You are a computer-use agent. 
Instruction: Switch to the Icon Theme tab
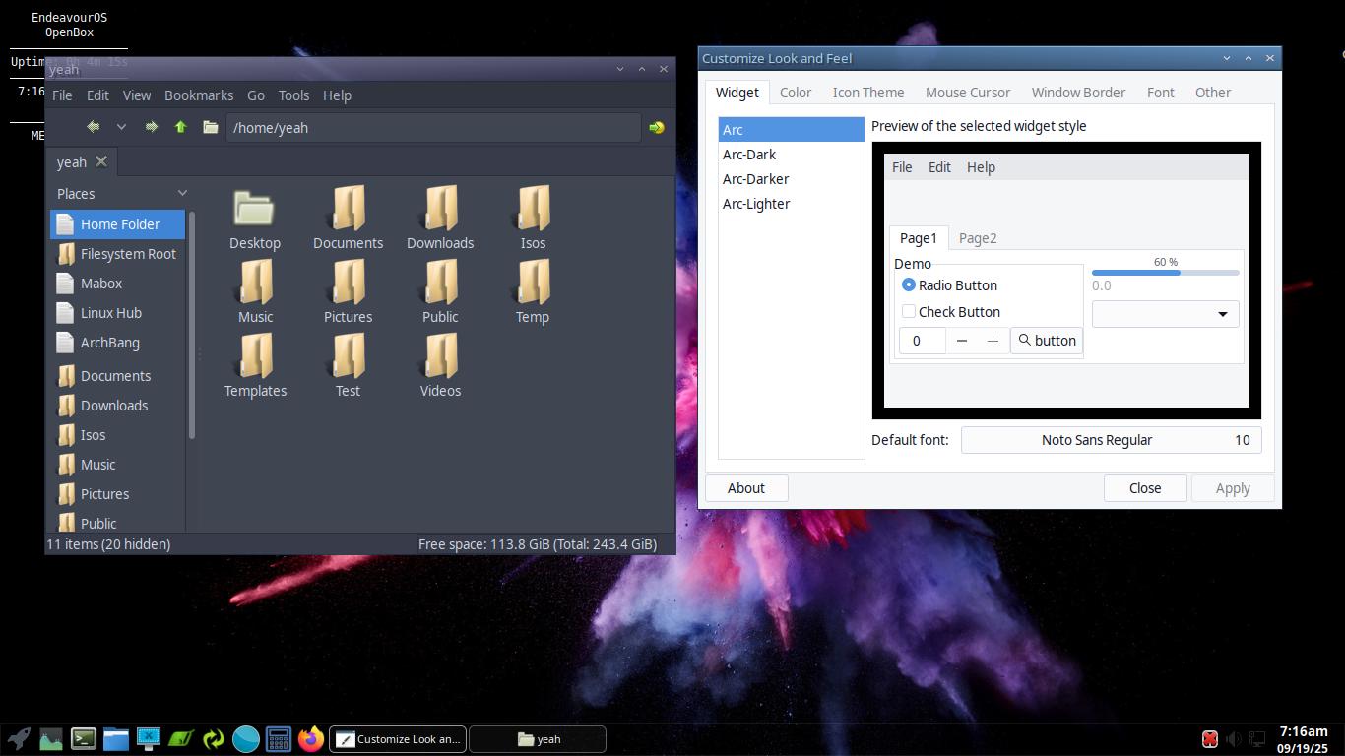(867, 93)
